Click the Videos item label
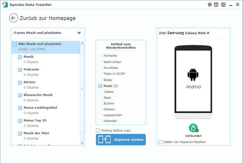Image resolution: width=243 pixels, height=164 pixels. tap(109, 92)
